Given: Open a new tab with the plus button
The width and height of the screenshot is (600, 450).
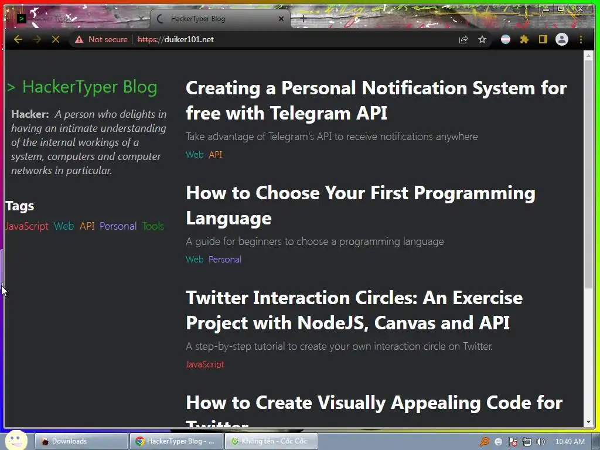Looking at the screenshot, I should [x=303, y=18].
